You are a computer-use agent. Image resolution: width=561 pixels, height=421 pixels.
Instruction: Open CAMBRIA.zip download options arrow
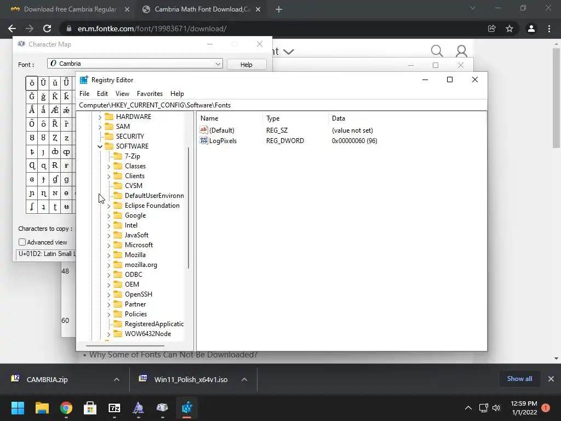[x=117, y=379]
